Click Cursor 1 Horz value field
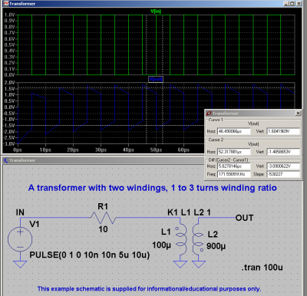This screenshot has height=296, width=307. click(234, 131)
